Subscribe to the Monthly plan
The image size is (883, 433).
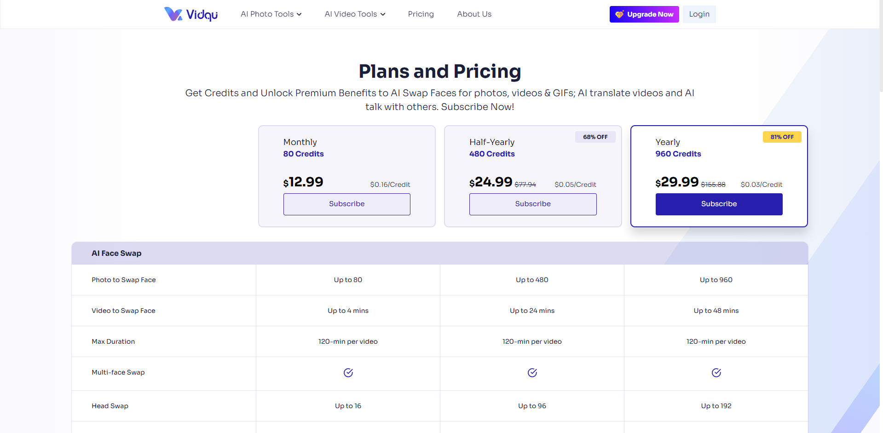[x=346, y=204]
